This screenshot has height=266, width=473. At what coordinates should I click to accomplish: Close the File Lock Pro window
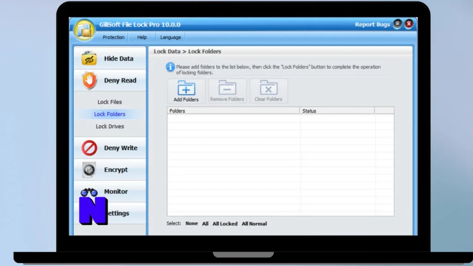click(409, 24)
